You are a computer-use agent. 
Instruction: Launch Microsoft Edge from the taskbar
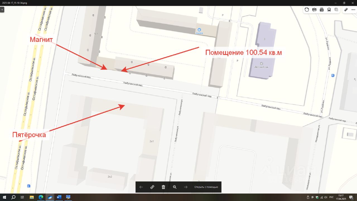pyautogui.click(x=41, y=197)
